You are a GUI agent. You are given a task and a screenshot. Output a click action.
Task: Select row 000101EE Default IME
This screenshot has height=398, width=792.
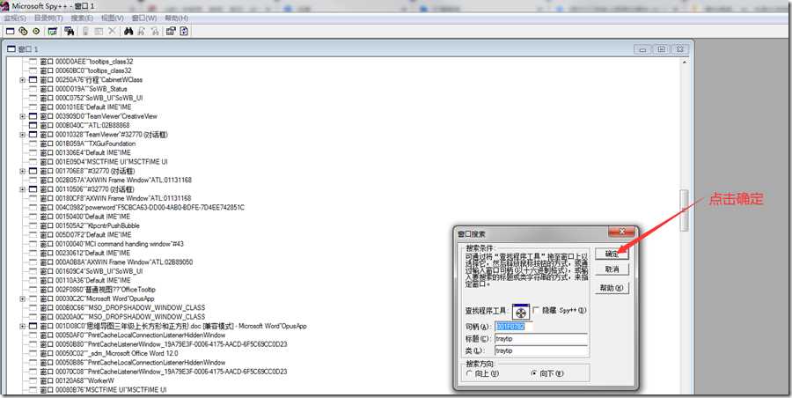point(86,107)
